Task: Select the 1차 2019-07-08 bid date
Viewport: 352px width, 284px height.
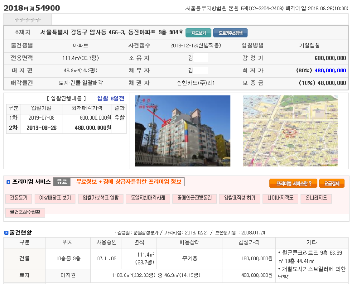Action: [42, 118]
